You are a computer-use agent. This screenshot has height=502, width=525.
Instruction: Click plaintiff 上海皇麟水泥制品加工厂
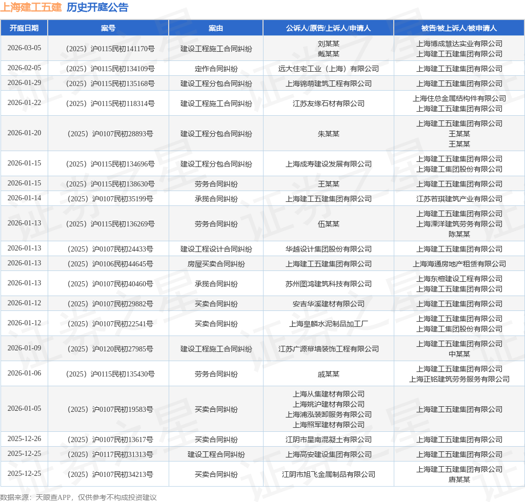coord(329,324)
